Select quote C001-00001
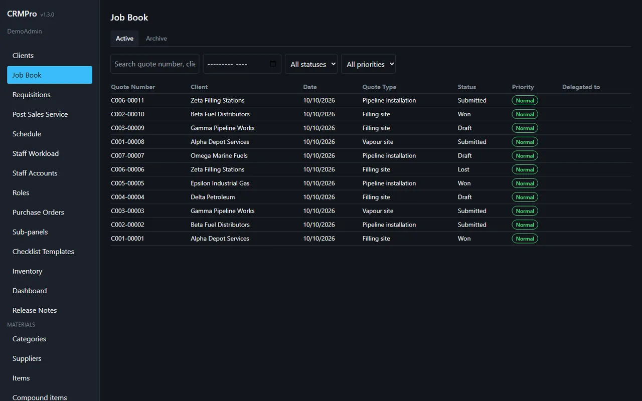The image size is (642, 401). pyautogui.click(x=127, y=239)
